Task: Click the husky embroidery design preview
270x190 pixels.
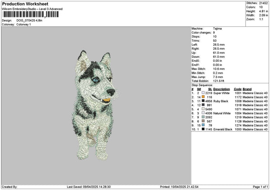Action: [x=95, y=105]
